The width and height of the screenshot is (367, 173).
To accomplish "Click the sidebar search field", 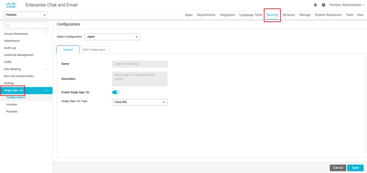I will coord(26,25).
